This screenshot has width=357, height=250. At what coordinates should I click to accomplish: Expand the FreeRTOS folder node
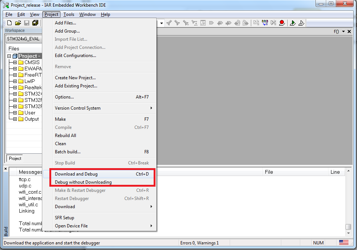point(15,75)
